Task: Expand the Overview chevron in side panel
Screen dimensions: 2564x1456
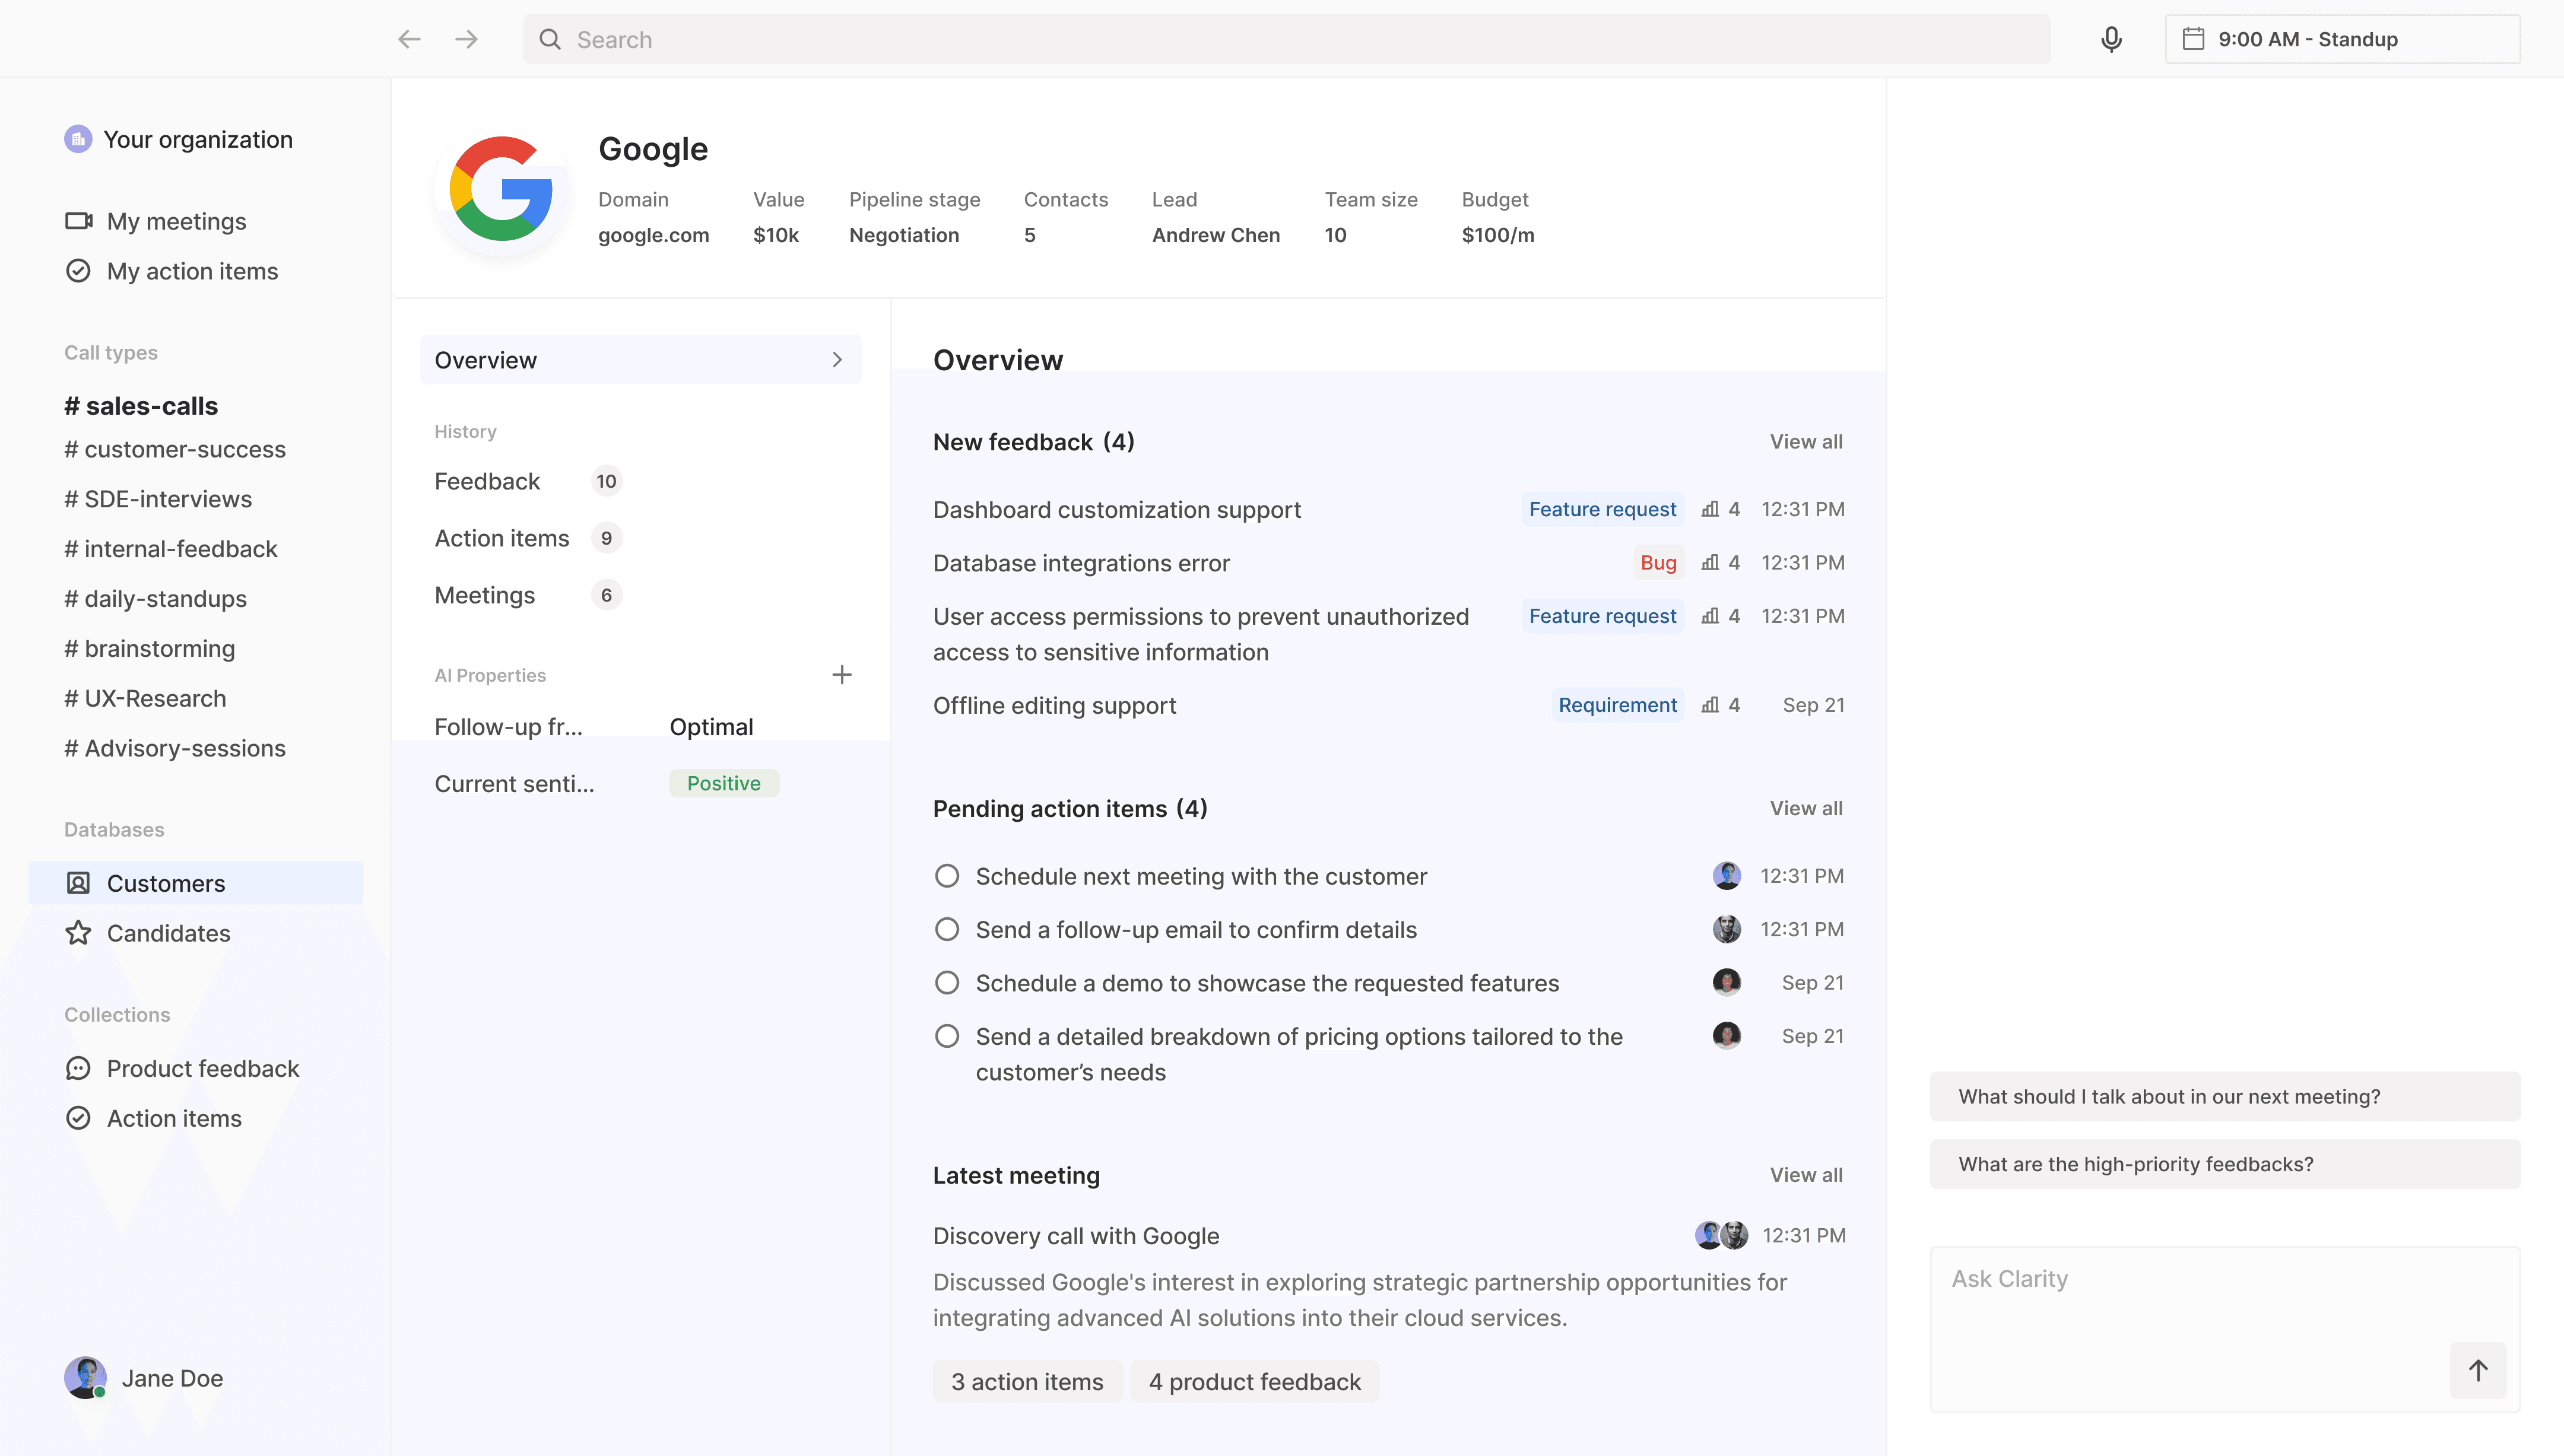Action: pyautogui.click(x=837, y=360)
